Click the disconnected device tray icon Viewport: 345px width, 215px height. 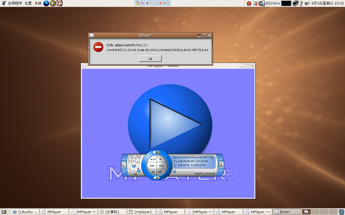pyautogui.click(x=255, y=3)
